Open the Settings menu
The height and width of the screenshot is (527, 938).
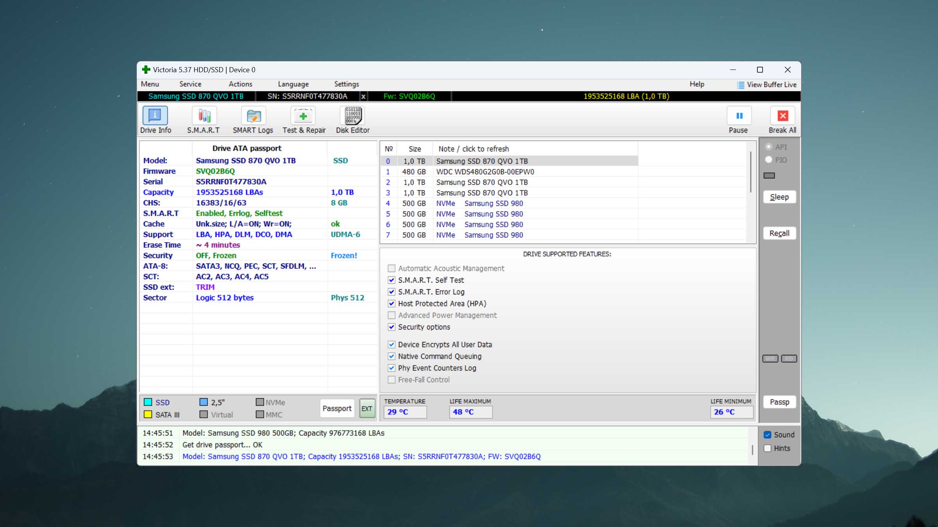point(346,84)
